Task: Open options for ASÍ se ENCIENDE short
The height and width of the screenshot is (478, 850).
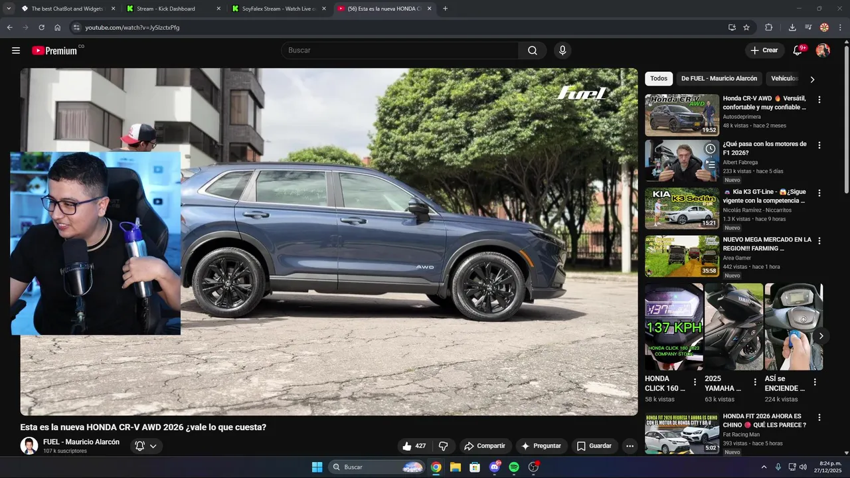Action: 815,382
